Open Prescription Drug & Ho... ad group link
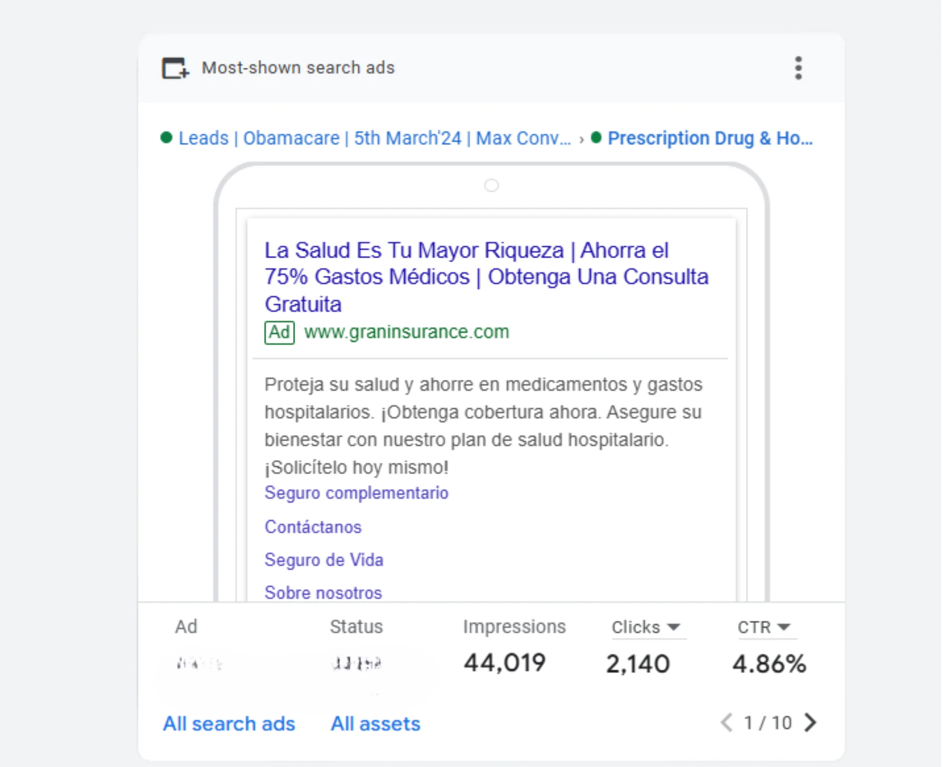Viewport: 943px width, 767px height. (710, 138)
